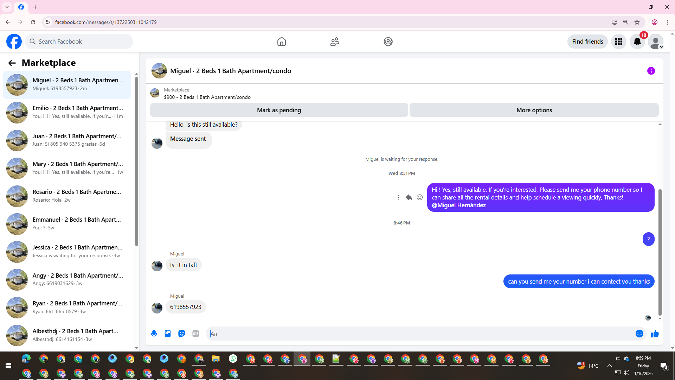This screenshot has height=380, width=675.
Task: Open the conversation information icon
Action: click(651, 71)
